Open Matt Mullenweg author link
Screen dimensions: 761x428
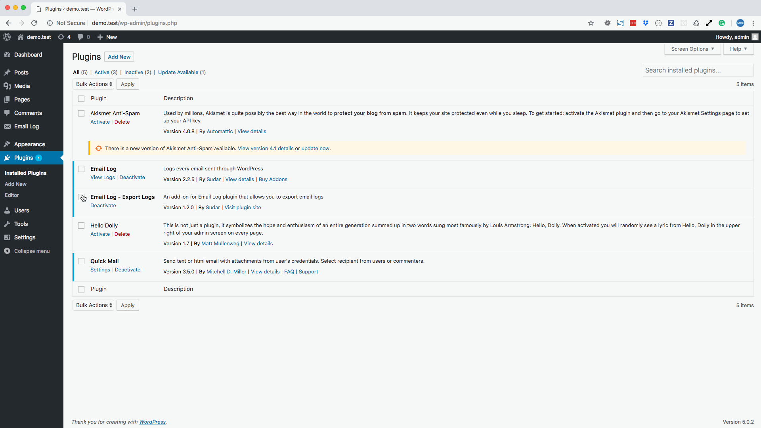(x=220, y=243)
